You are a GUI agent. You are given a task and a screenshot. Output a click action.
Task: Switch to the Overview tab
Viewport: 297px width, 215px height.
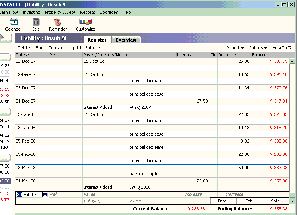click(126, 40)
